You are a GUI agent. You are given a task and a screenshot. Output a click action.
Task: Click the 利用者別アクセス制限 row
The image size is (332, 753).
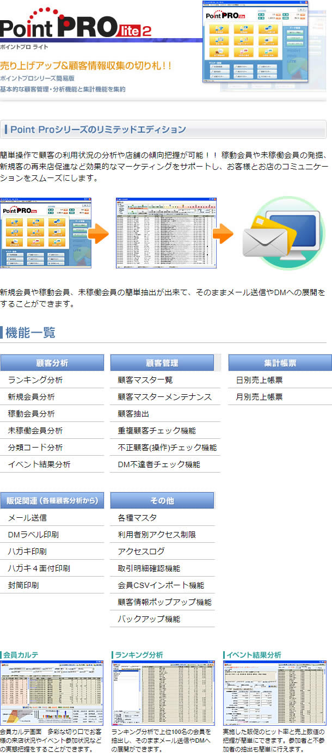[x=163, y=534]
